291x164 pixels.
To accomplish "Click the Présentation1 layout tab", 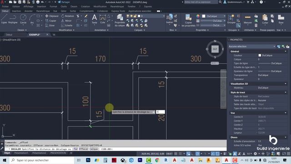I will (21, 153).
